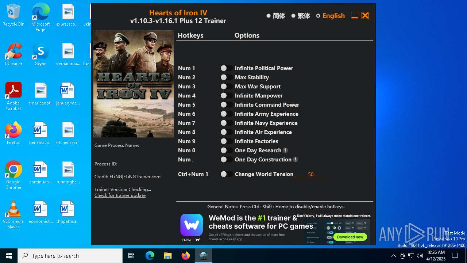Viewport: 467px width, 263px height.
Task: Enable Infinite Air Experience
Action: tap(227, 132)
